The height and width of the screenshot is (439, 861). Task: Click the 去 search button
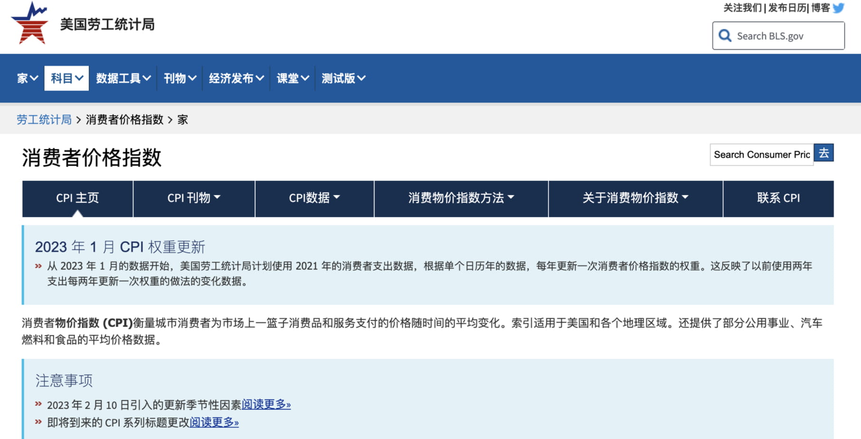[x=824, y=153]
